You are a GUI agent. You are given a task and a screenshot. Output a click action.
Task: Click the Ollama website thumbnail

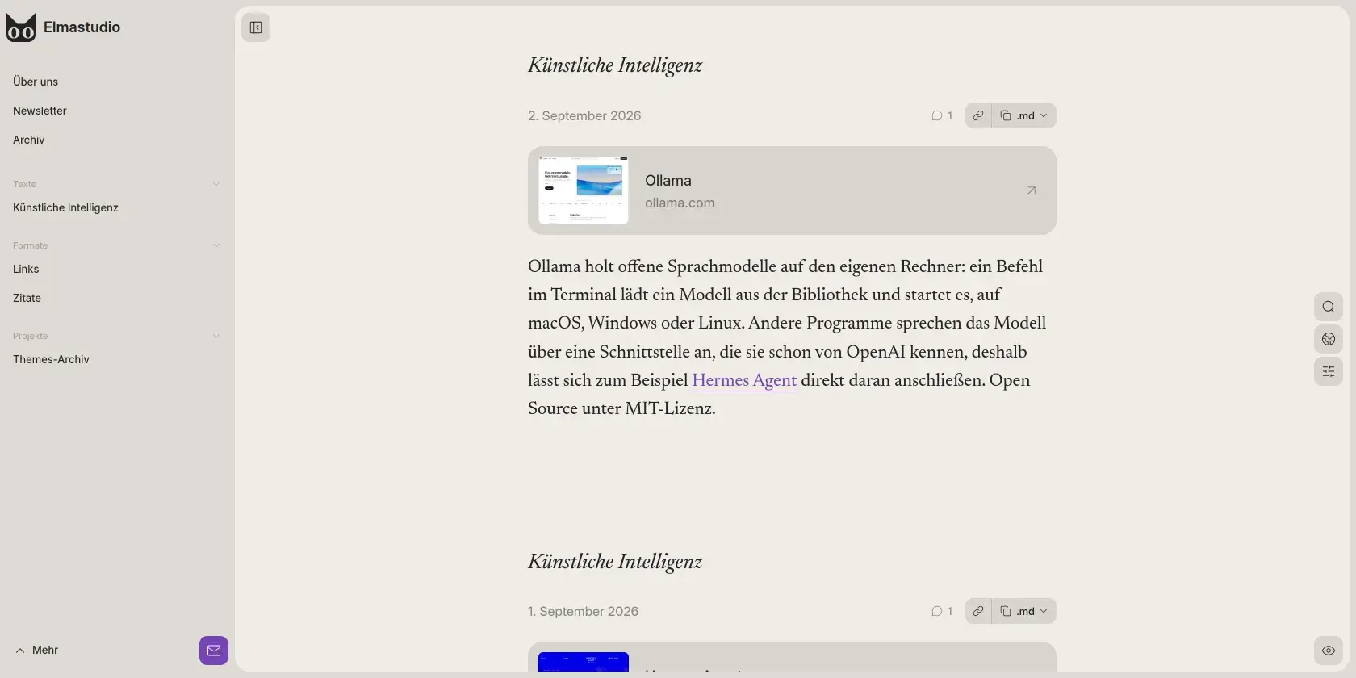click(x=584, y=190)
